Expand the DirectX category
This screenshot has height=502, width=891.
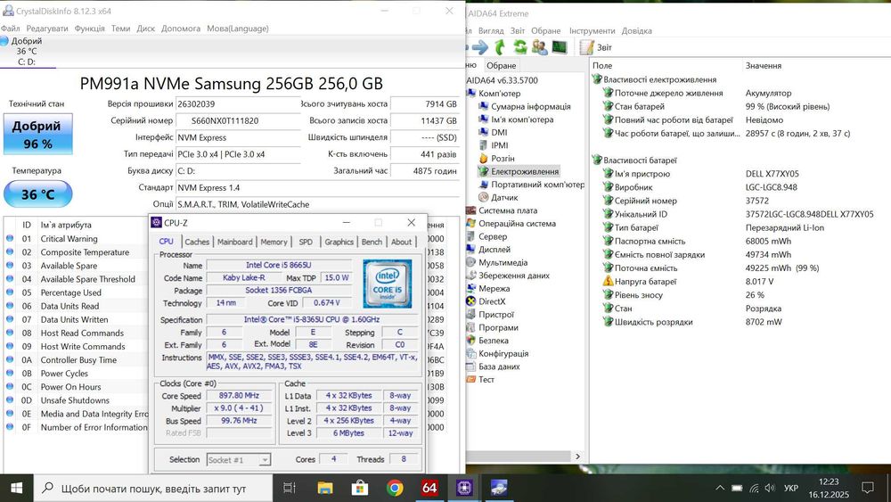[x=486, y=301]
